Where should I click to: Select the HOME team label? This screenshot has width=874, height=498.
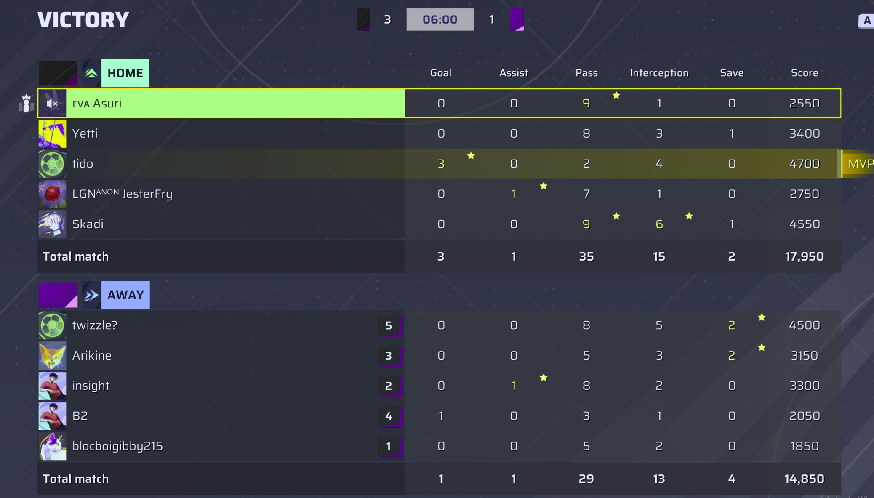[125, 73]
